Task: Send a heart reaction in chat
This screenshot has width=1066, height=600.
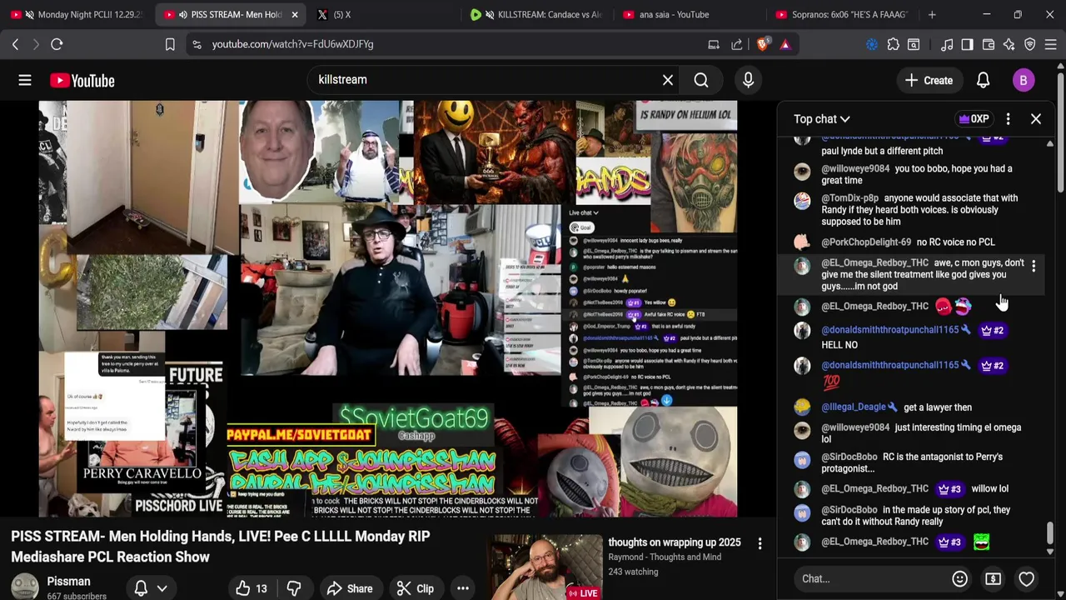Action: 1026,578
